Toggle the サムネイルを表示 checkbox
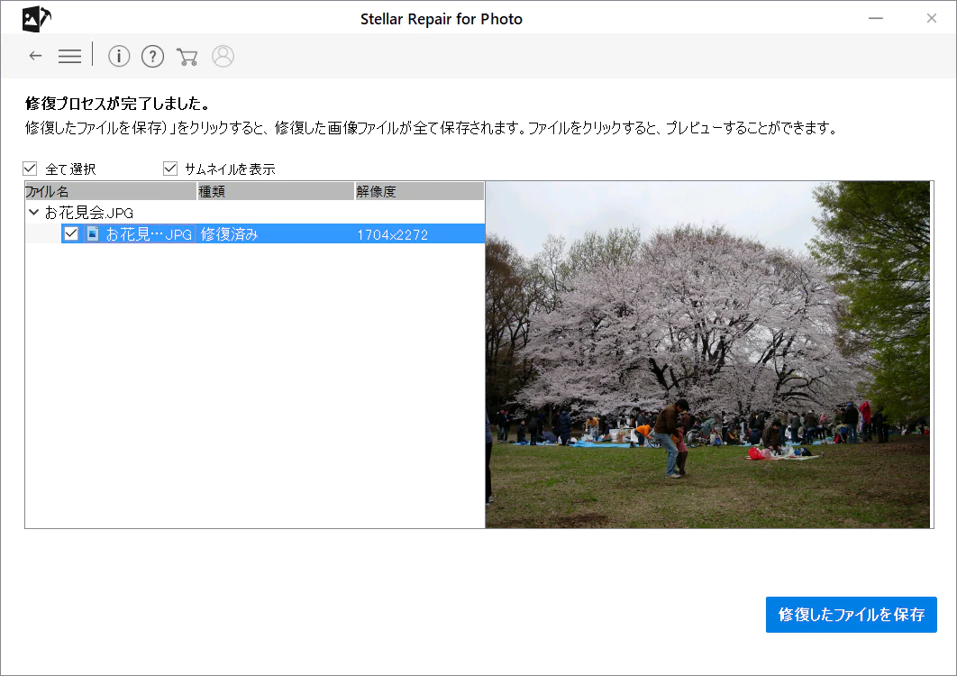The height and width of the screenshot is (676, 957). [170, 169]
